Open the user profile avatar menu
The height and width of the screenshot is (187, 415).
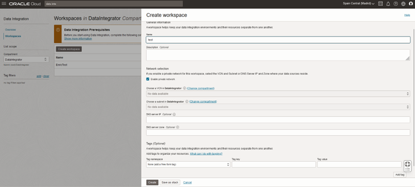[411, 4]
